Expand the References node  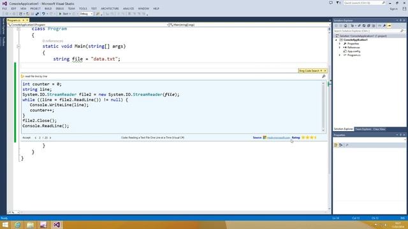tap(340, 48)
